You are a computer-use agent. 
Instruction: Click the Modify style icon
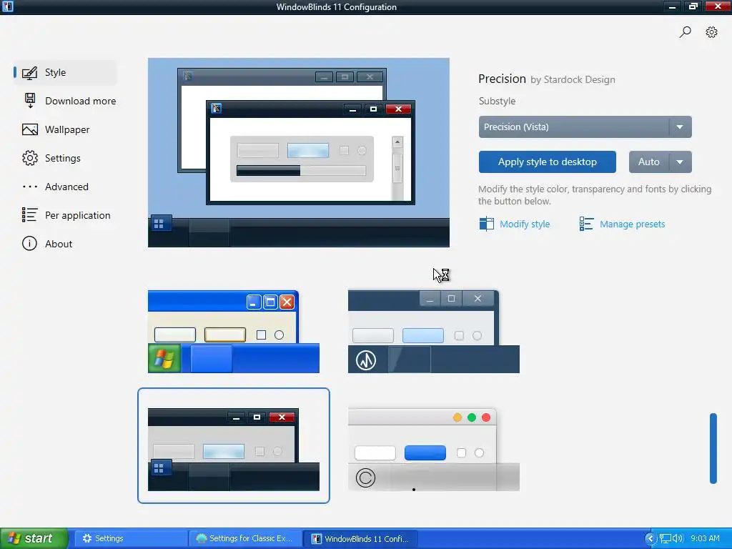[x=486, y=224]
